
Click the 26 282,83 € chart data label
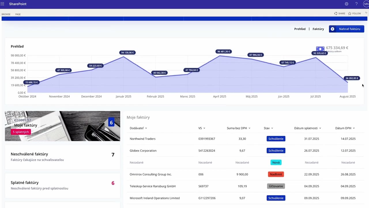tap(352, 78)
